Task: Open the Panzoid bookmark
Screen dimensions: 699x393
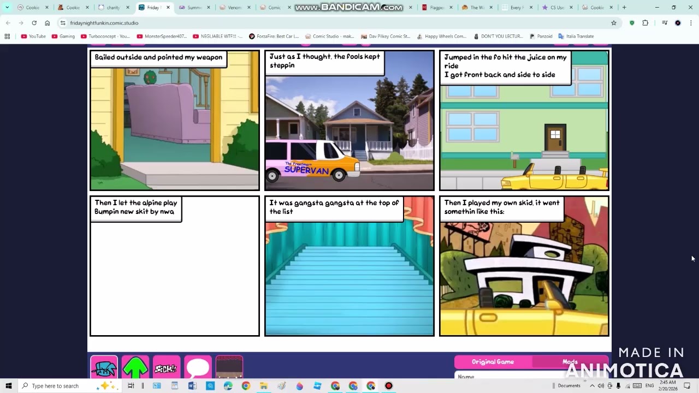Action: tap(541, 37)
